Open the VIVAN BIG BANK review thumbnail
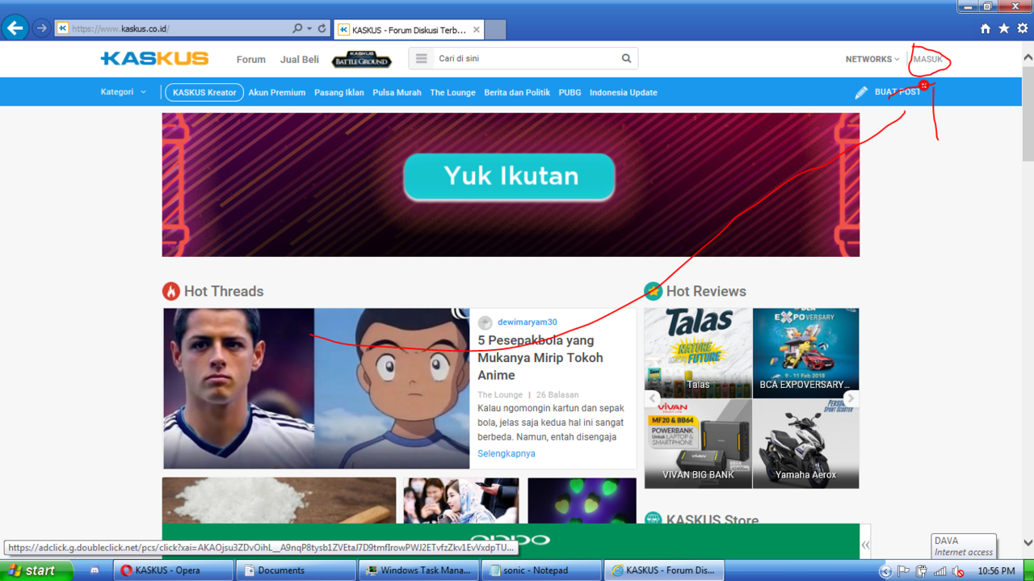 (x=698, y=444)
